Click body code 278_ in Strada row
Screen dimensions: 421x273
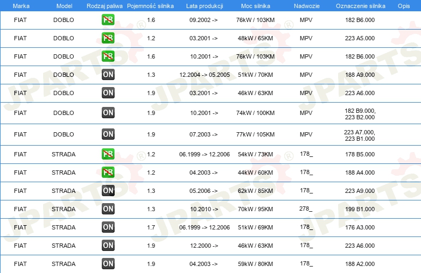coord(306,209)
